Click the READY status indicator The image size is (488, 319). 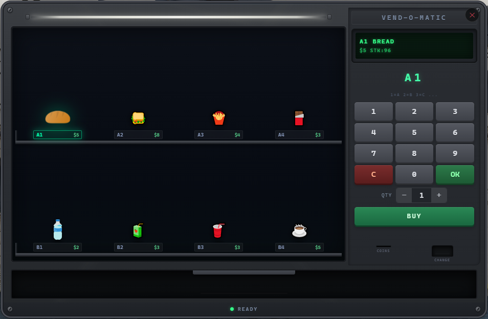point(243,309)
